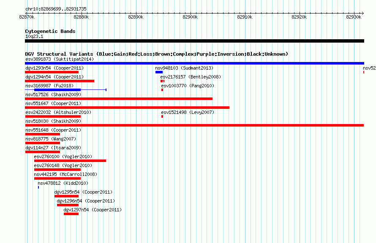Click the 82880k ruler tick label
Image resolution: width=376 pixels, height=243 pixels.
[x=81, y=17]
